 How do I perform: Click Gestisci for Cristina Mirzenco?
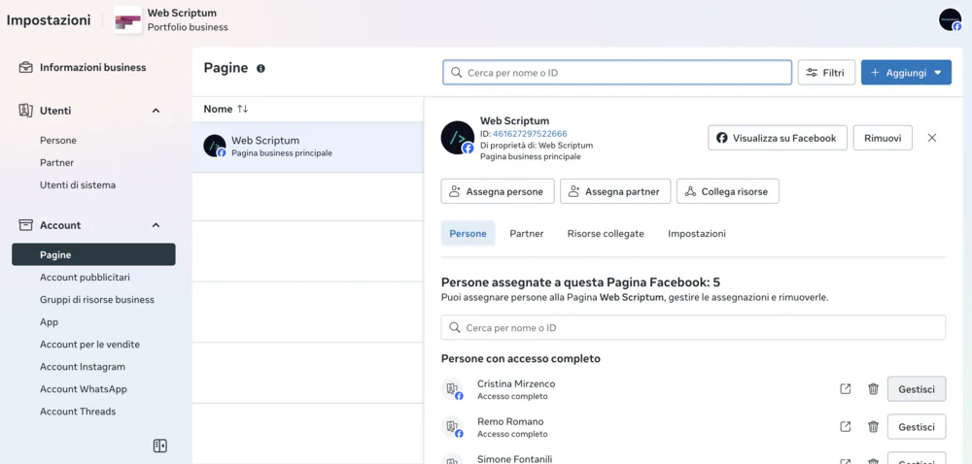point(917,389)
